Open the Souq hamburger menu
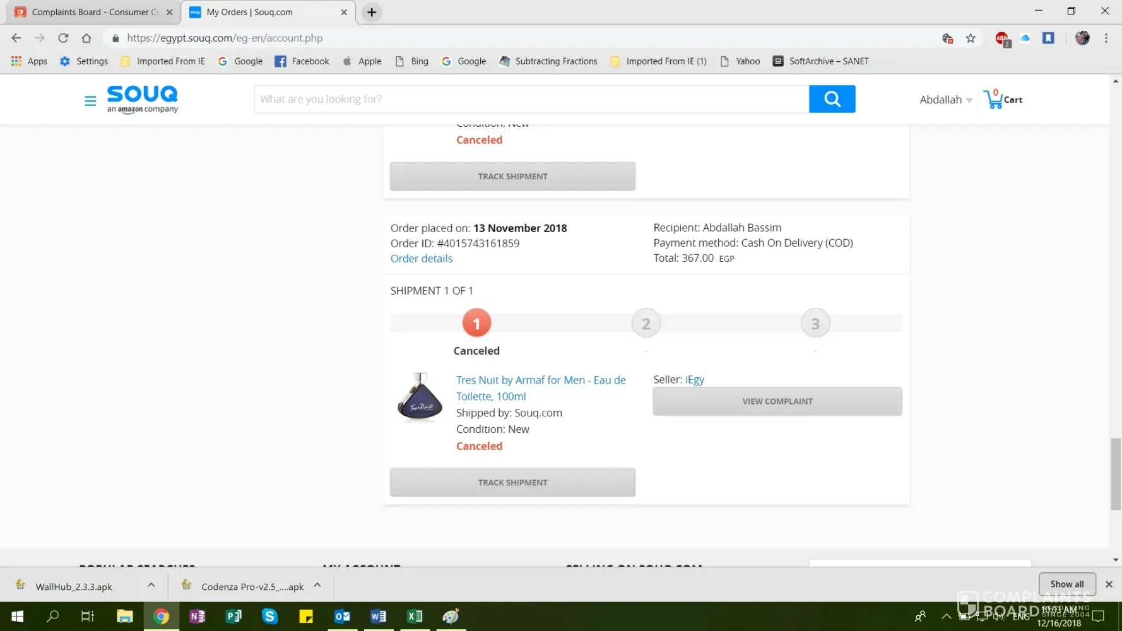The width and height of the screenshot is (1122, 631). click(90, 100)
